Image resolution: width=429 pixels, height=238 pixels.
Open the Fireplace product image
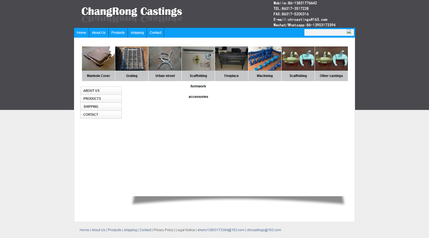click(x=232, y=59)
